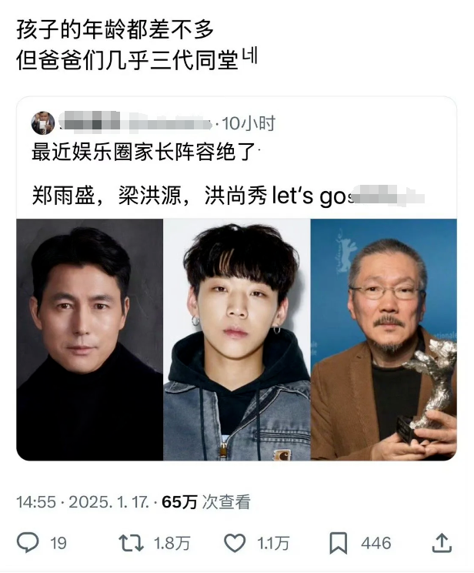Click the 1.8万 retweet count
Viewport: 474px width, 573px height.
tap(172, 544)
